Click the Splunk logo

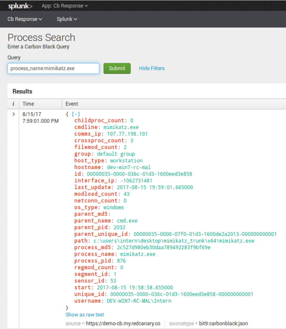pos(20,6)
